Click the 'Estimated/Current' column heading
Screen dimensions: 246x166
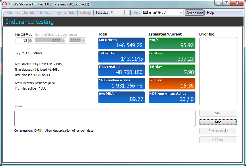[x=165, y=34]
